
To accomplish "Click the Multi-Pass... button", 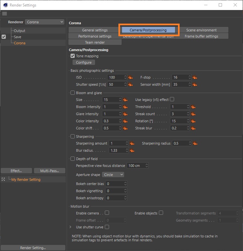I will pyautogui.click(x=50, y=171).
